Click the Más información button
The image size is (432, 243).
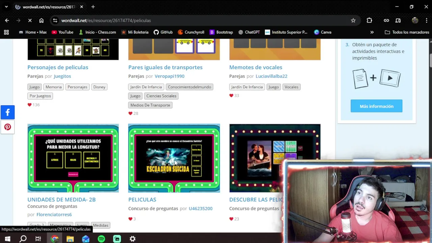[376, 106]
